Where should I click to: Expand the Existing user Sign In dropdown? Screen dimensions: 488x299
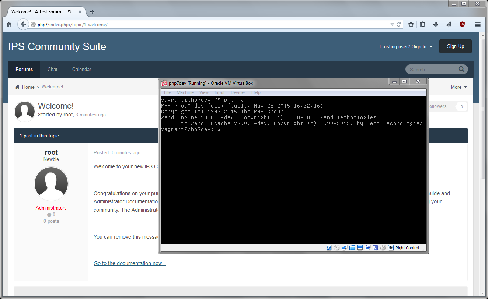(406, 46)
